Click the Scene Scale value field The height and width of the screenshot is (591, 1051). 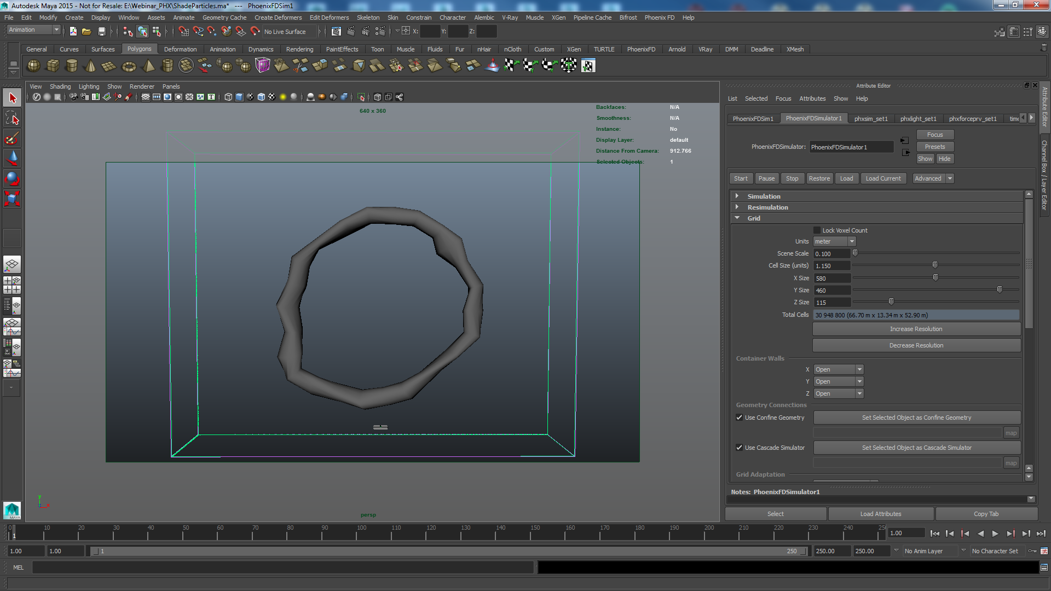831,254
